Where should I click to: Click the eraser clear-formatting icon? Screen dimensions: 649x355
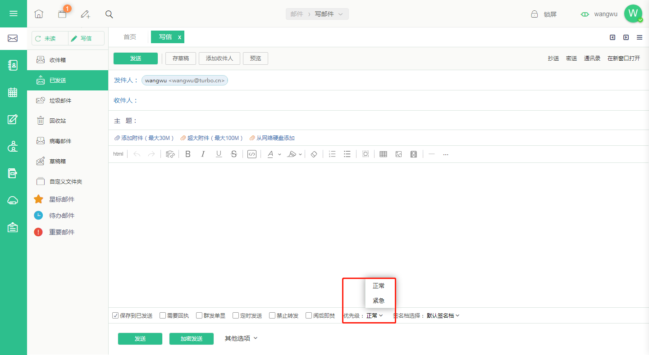coord(314,154)
